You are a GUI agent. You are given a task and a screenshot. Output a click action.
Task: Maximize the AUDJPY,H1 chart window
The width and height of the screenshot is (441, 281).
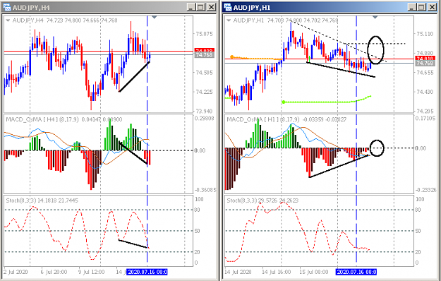point(421,7)
